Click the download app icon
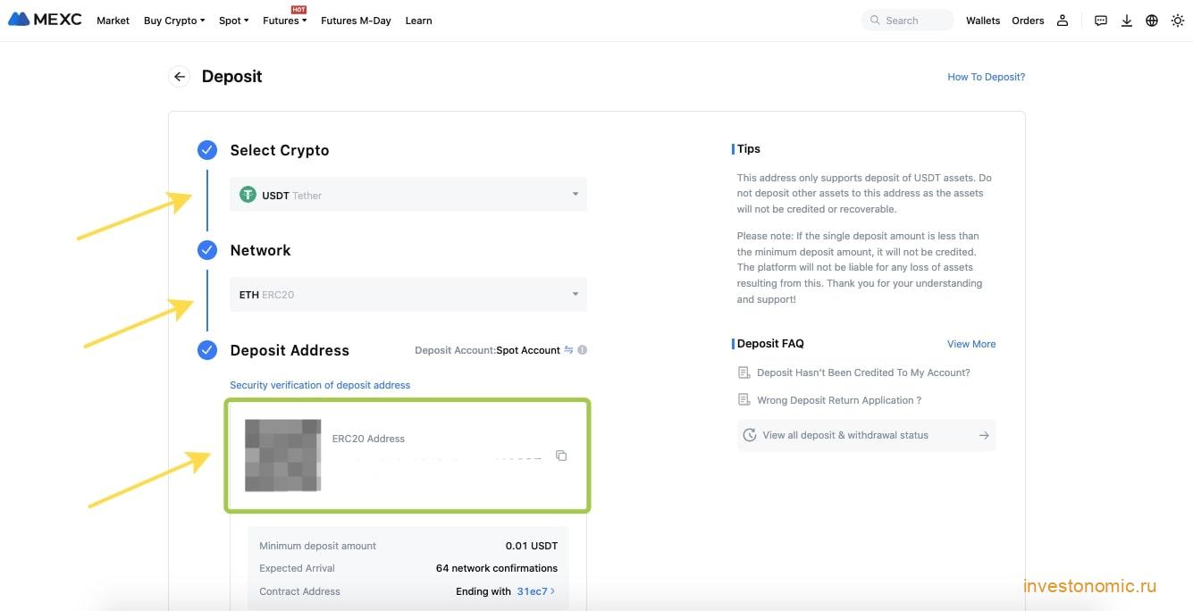This screenshot has height=611, width=1193. click(x=1127, y=21)
